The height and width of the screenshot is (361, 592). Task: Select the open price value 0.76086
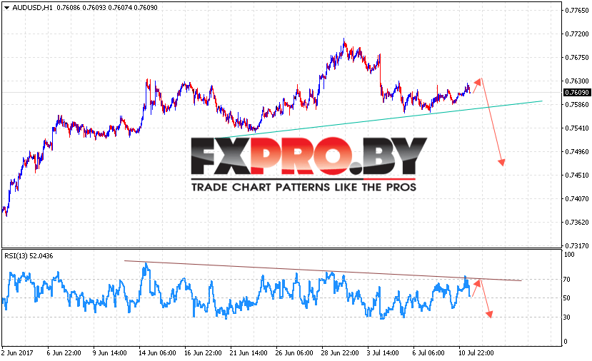point(69,8)
